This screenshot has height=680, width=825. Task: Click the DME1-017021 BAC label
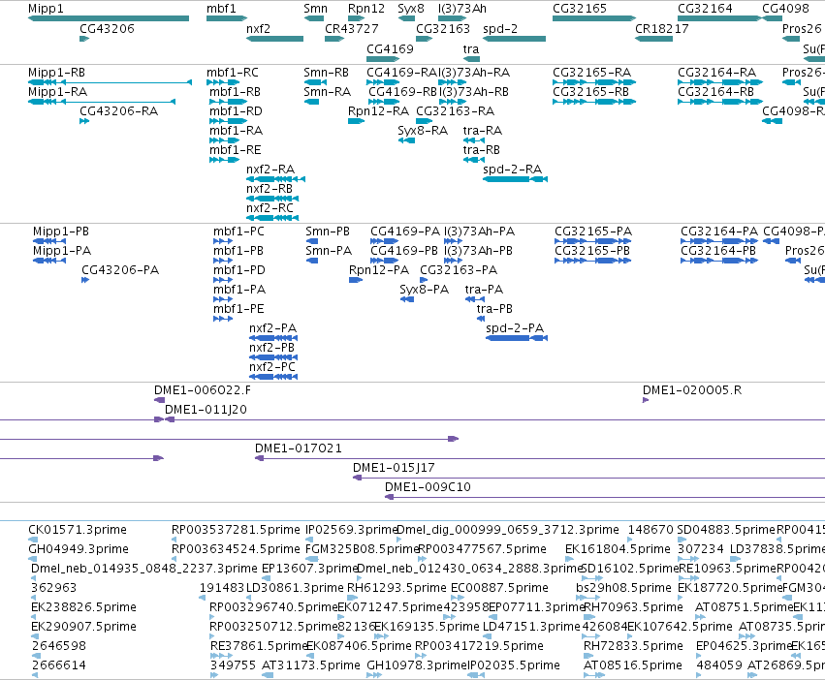[299, 448]
